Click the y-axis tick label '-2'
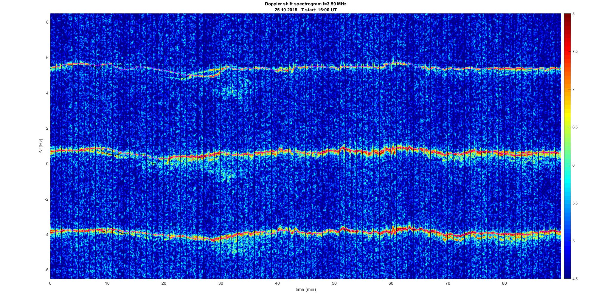This screenshot has width=596, height=299. point(46,199)
